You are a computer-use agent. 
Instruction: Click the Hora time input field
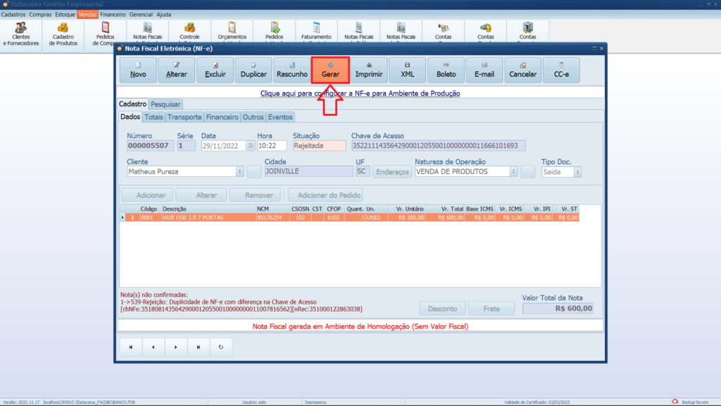tap(272, 146)
